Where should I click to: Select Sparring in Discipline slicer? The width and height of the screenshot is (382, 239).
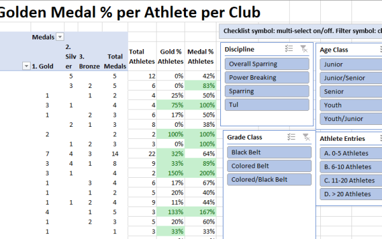267,91
